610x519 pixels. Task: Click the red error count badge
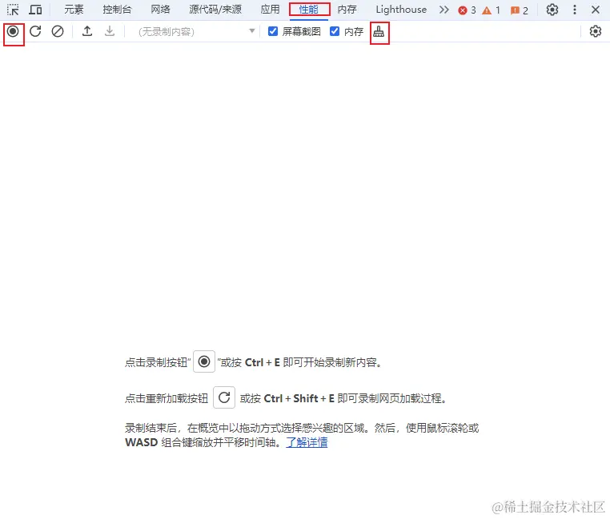pos(467,10)
